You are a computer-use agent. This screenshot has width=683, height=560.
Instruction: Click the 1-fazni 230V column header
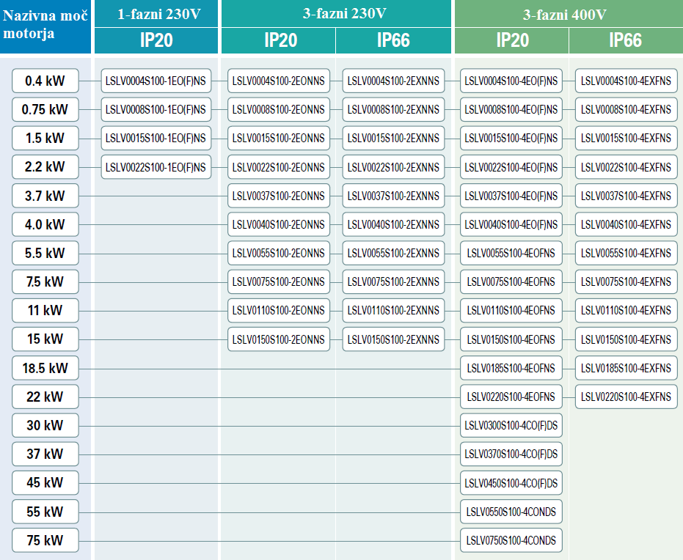(x=156, y=14)
